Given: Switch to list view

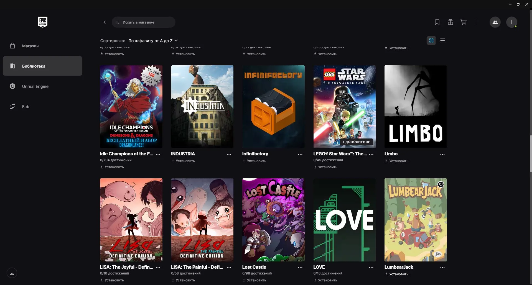Looking at the screenshot, I should tap(442, 40).
